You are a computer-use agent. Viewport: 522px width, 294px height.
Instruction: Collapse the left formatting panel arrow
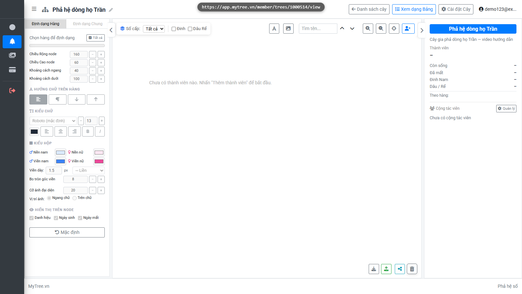[111, 30]
